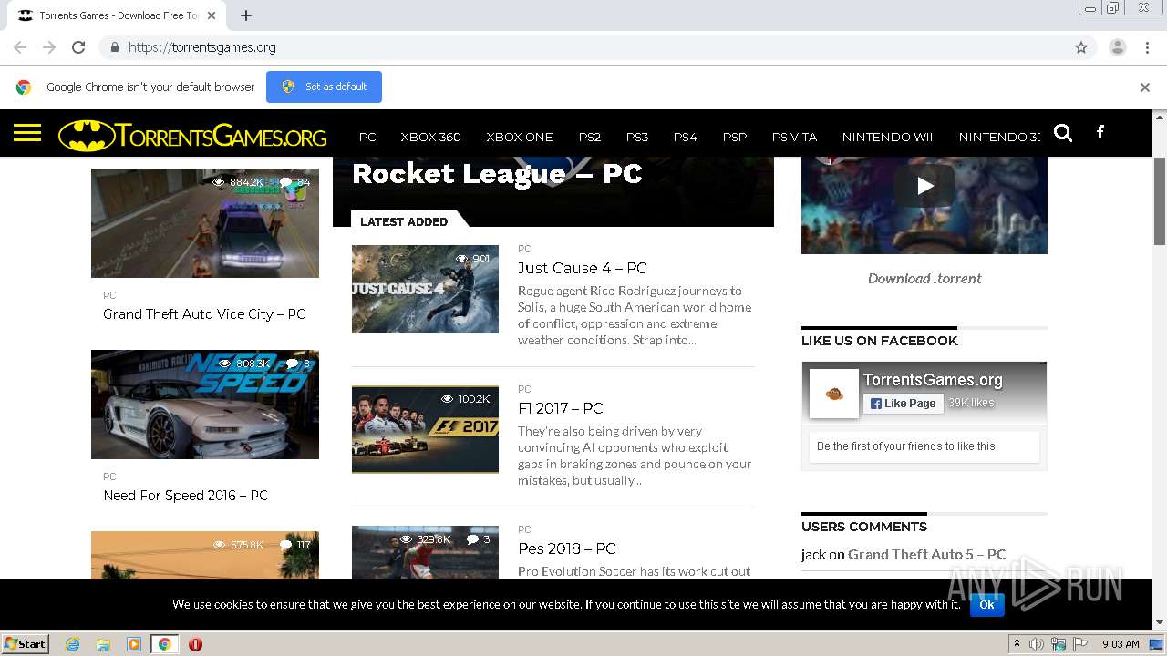
Task: Open the Facebook icon in header
Action: pos(1100,132)
